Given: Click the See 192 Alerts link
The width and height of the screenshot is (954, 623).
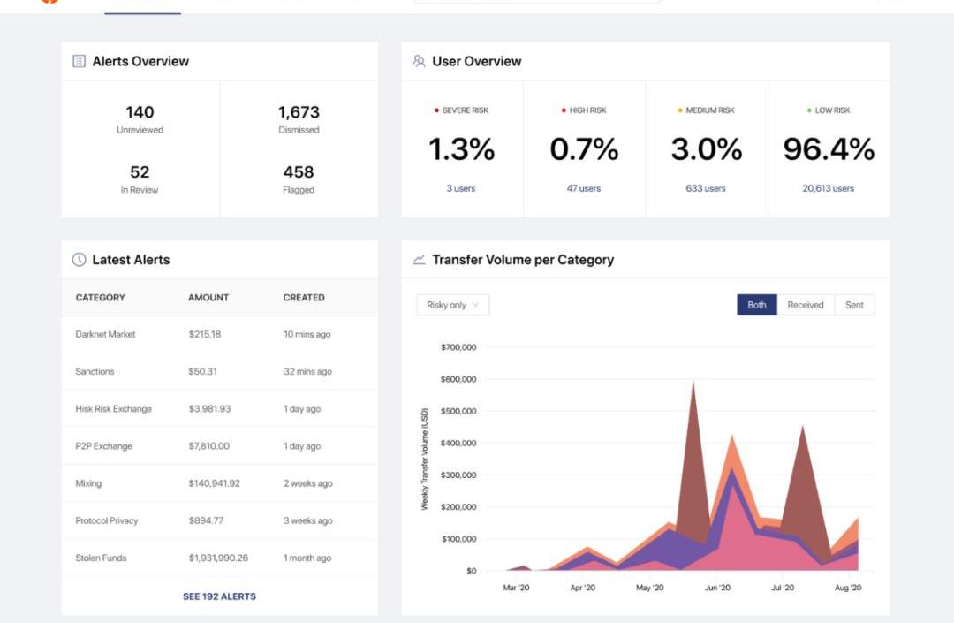Looking at the screenshot, I should (x=219, y=596).
